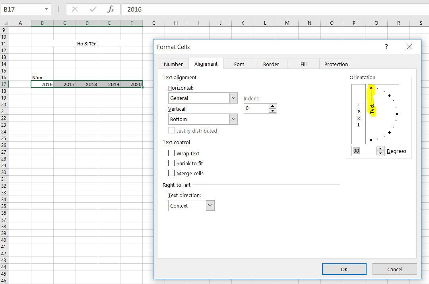Image resolution: width=429 pixels, height=284 pixels.
Task: Open the Vertical alignment dropdown
Action: (233, 119)
